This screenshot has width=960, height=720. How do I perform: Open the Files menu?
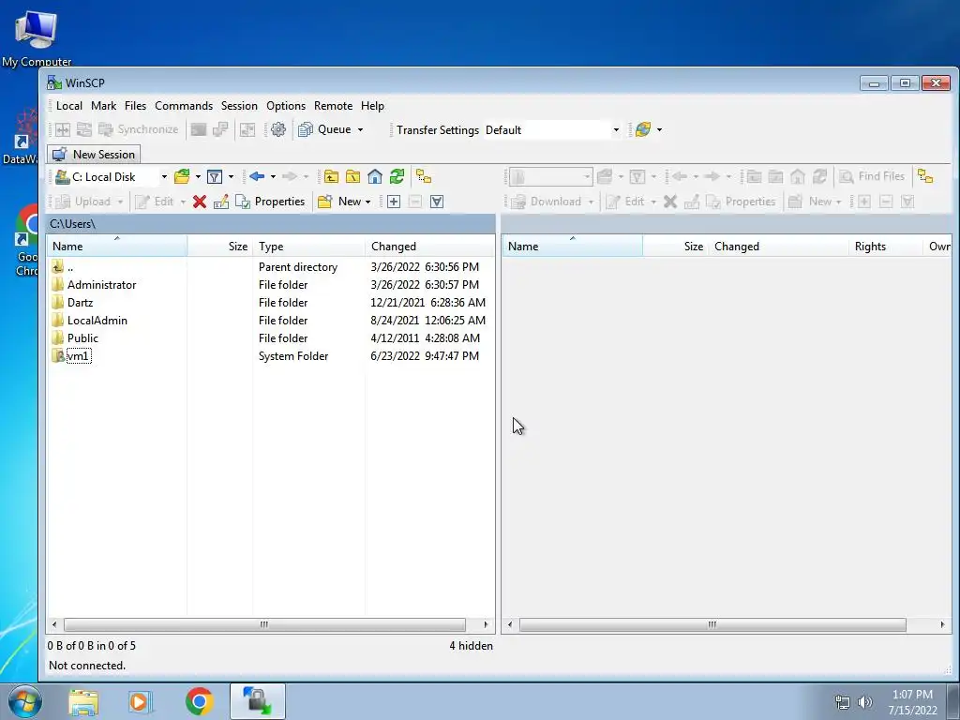coord(135,106)
